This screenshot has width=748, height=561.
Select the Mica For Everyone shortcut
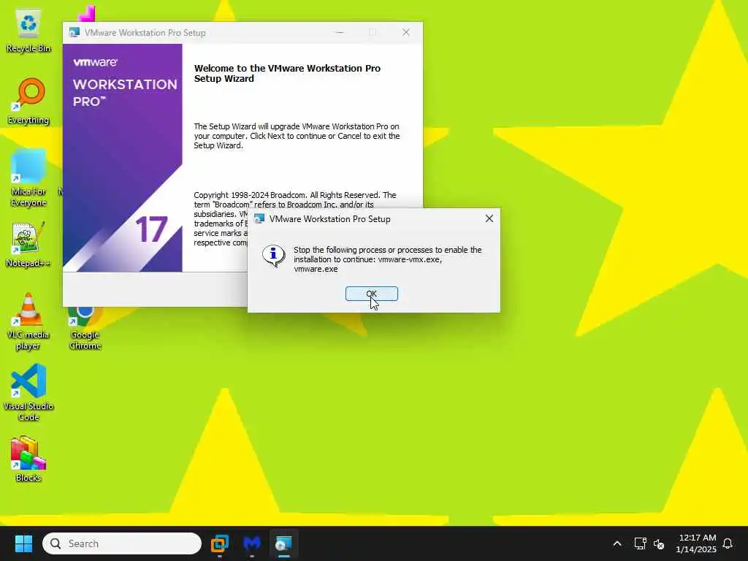pyautogui.click(x=28, y=178)
